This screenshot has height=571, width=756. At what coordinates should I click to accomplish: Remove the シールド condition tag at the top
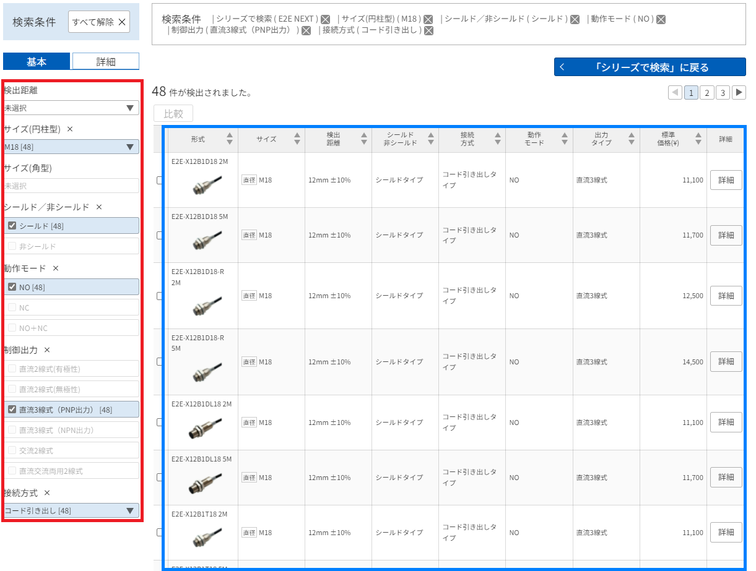click(x=575, y=19)
